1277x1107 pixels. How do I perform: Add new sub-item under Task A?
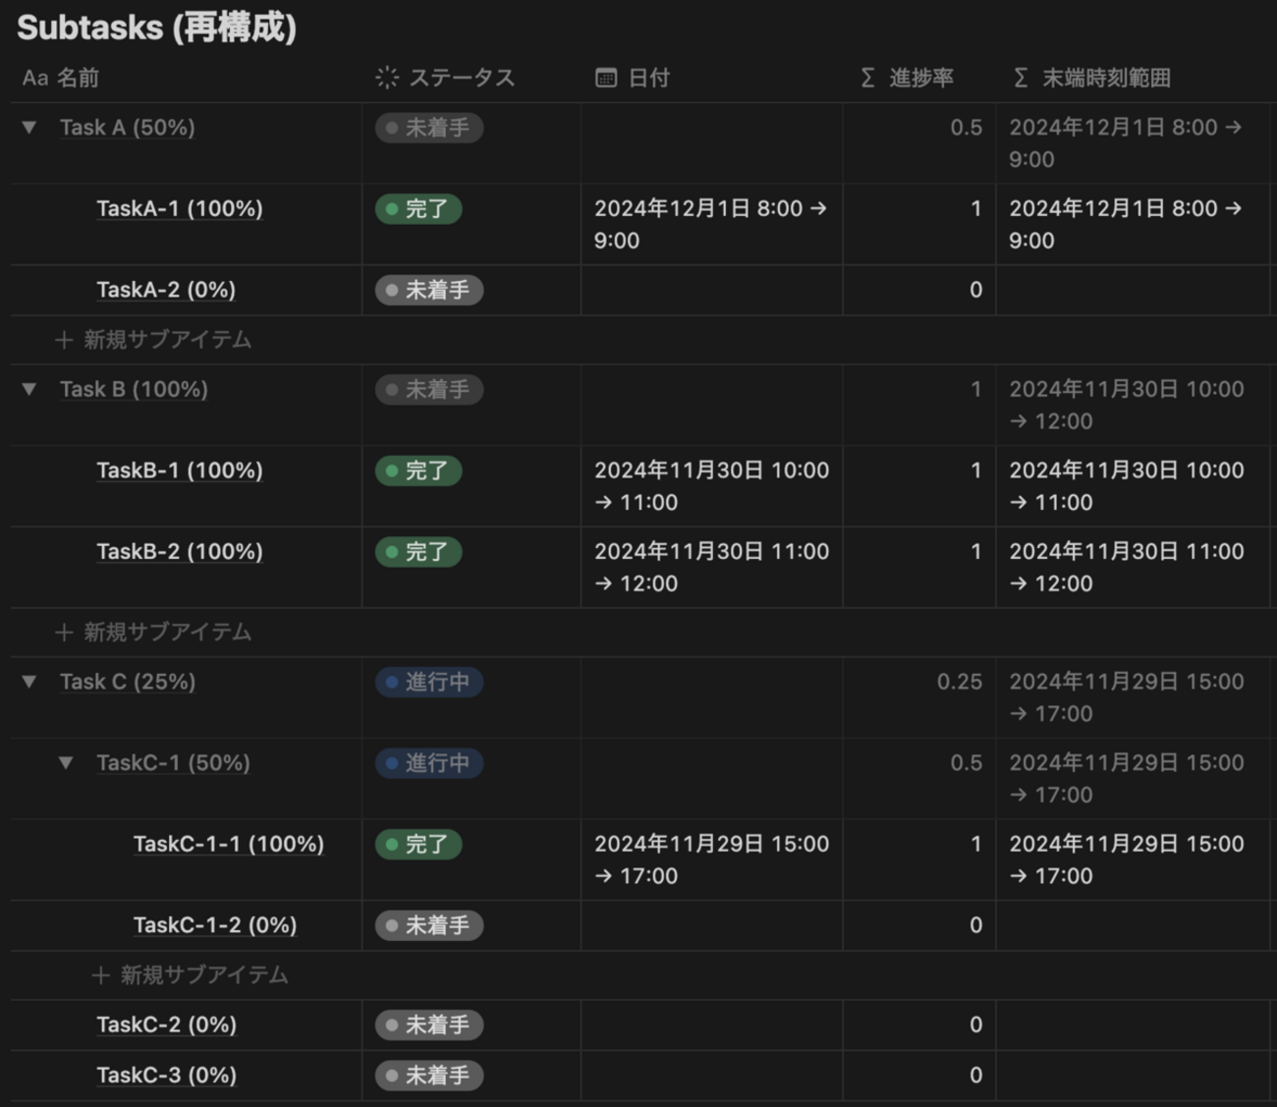pyautogui.click(x=154, y=340)
